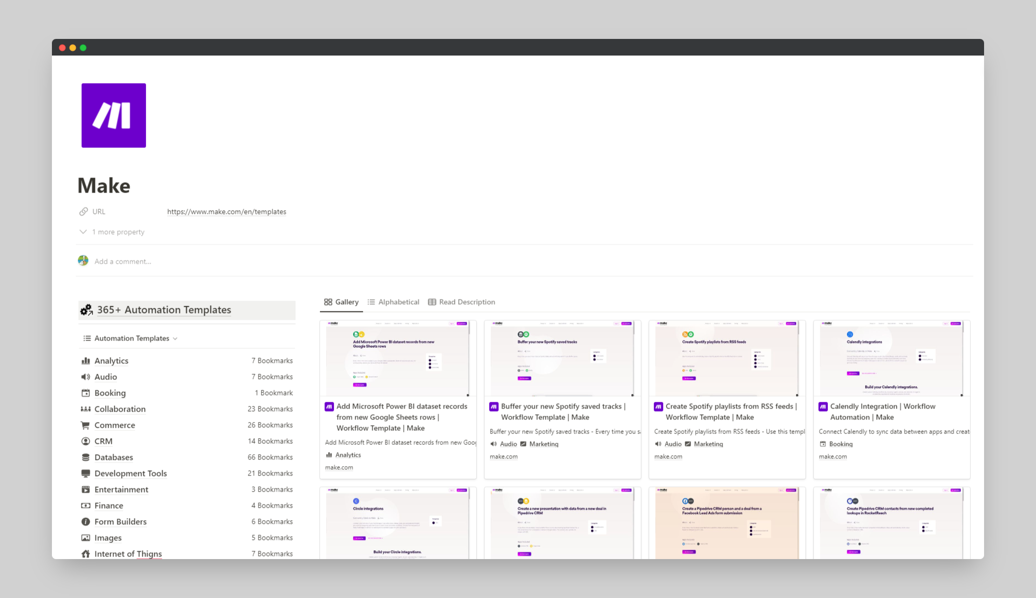The width and height of the screenshot is (1036, 598).
Task: Open the RocketReach Pipedrive contacts card thumbnail
Action: pyautogui.click(x=892, y=523)
